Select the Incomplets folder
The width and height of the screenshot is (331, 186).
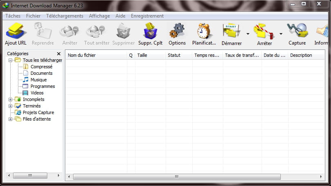(x=33, y=99)
